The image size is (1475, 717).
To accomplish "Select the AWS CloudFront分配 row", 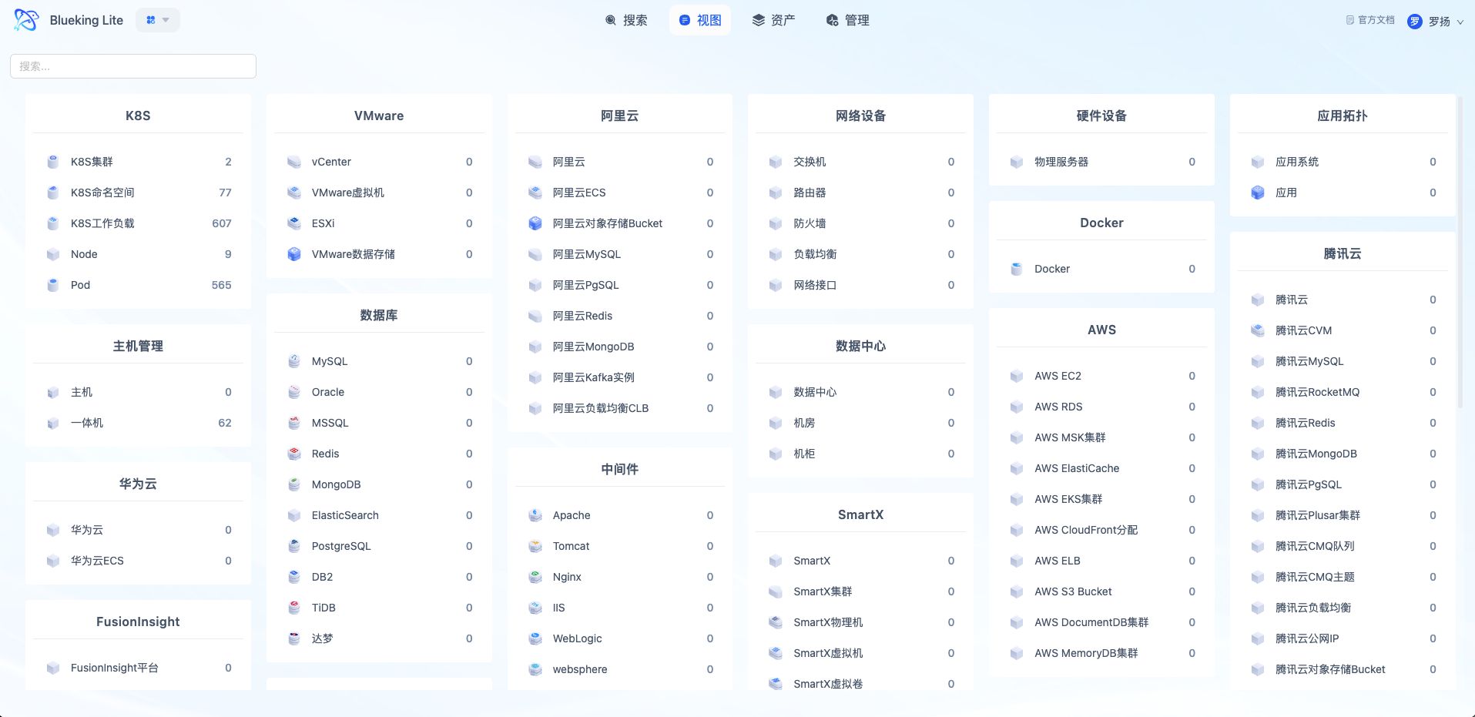I will point(1102,530).
